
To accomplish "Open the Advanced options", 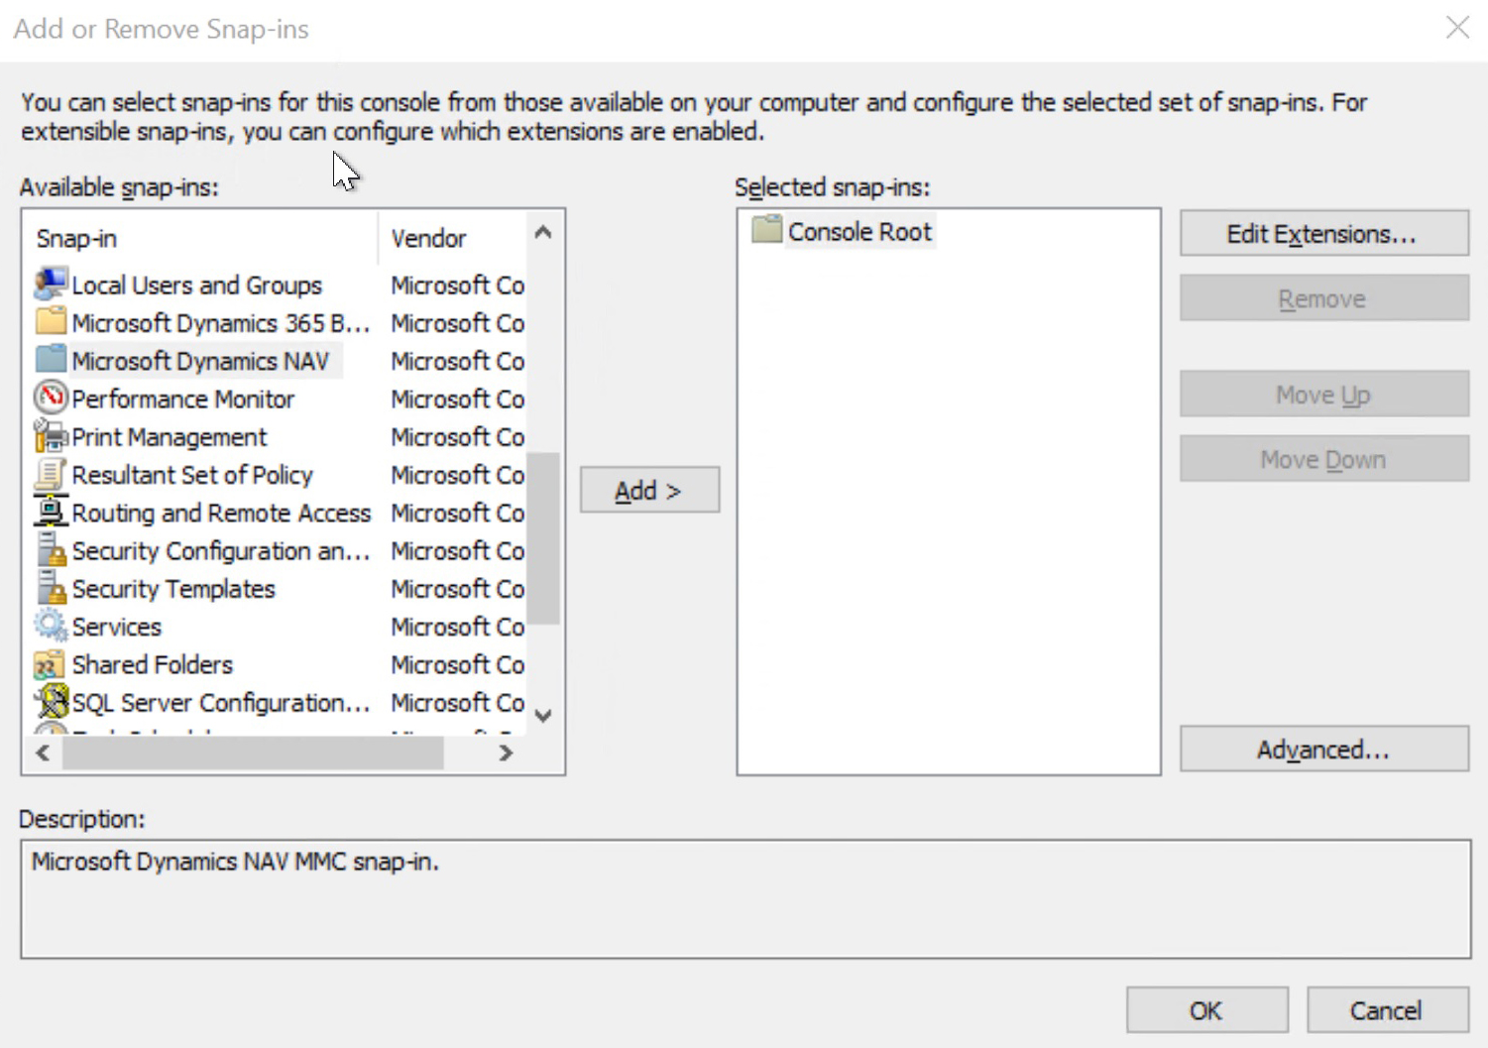I will pos(1323,749).
